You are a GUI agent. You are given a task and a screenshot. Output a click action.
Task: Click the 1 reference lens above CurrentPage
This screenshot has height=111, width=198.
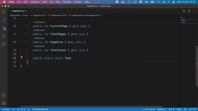click(x=39, y=22)
